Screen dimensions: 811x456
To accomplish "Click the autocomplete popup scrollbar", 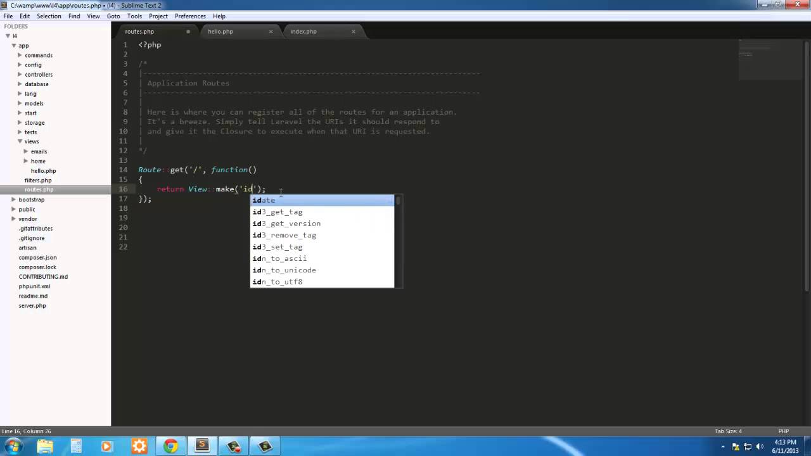I will point(399,200).
